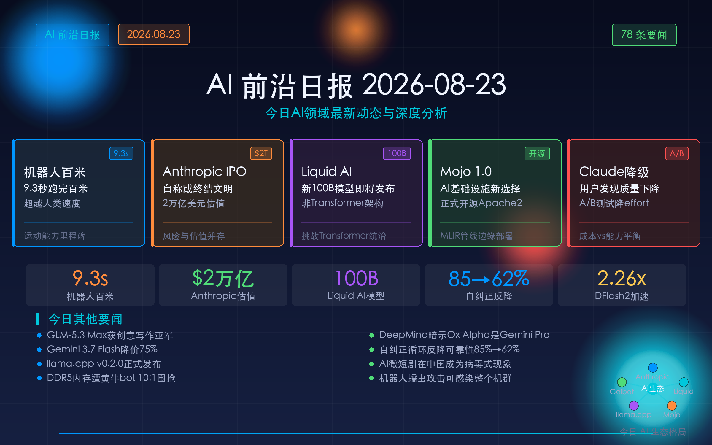712x445 pixels.
Task: Click text AI基础设施新选择
Action: click(x=480, y=189)
